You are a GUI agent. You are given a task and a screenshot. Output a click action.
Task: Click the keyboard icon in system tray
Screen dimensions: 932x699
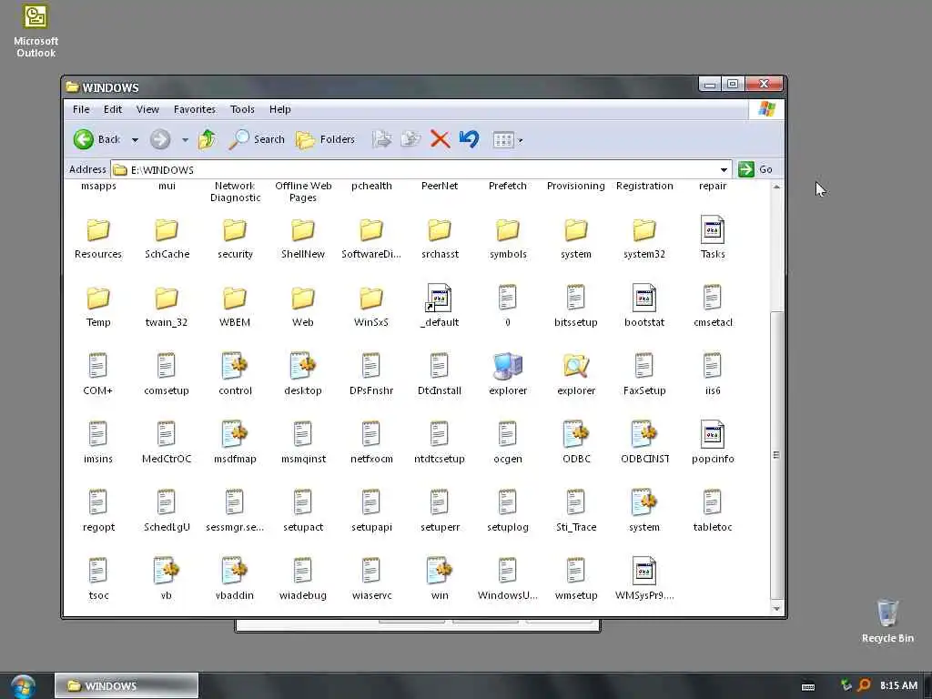pos(808,686)
